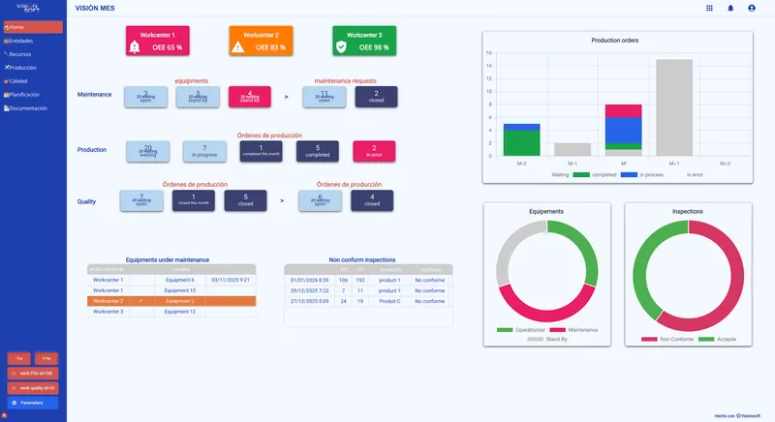Screen dimensions: 775x422
Task: Click Workcenter 2 warning triangle icon
Action: [x=237, y=46]
